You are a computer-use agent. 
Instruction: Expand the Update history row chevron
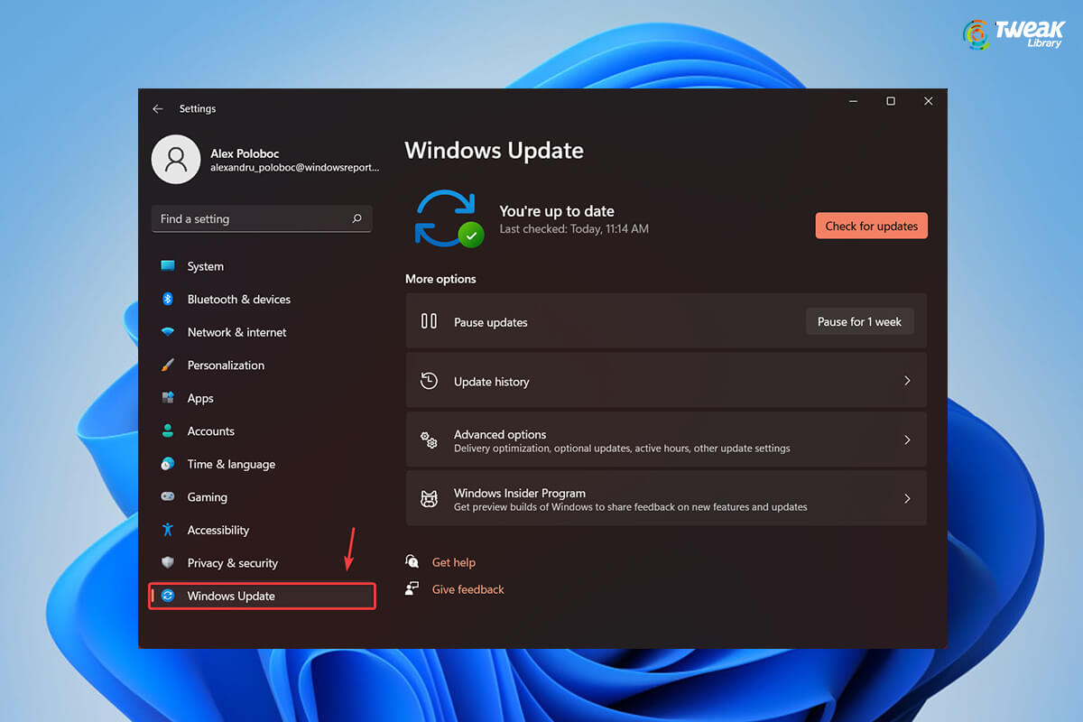[x=907, y=380]
